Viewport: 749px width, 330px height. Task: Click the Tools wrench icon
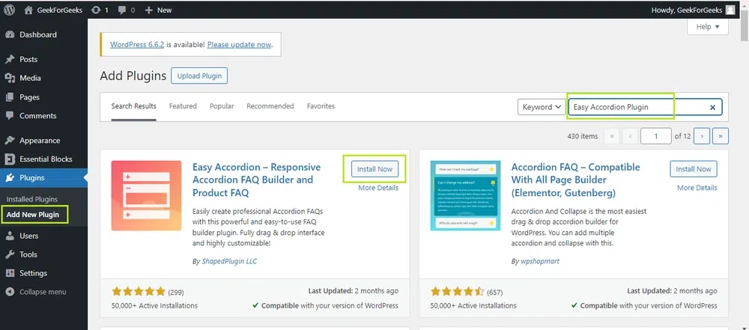pyautogui.click(x=10, y=254)
